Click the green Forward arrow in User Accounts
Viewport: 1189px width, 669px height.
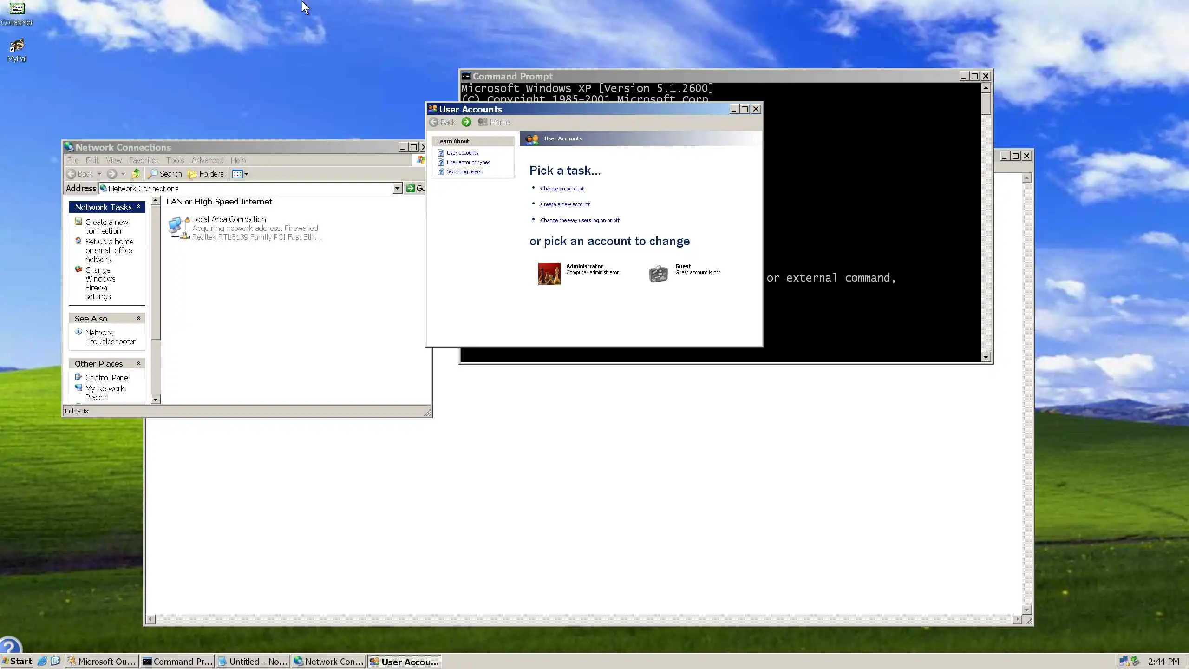(x=466, y=122)
